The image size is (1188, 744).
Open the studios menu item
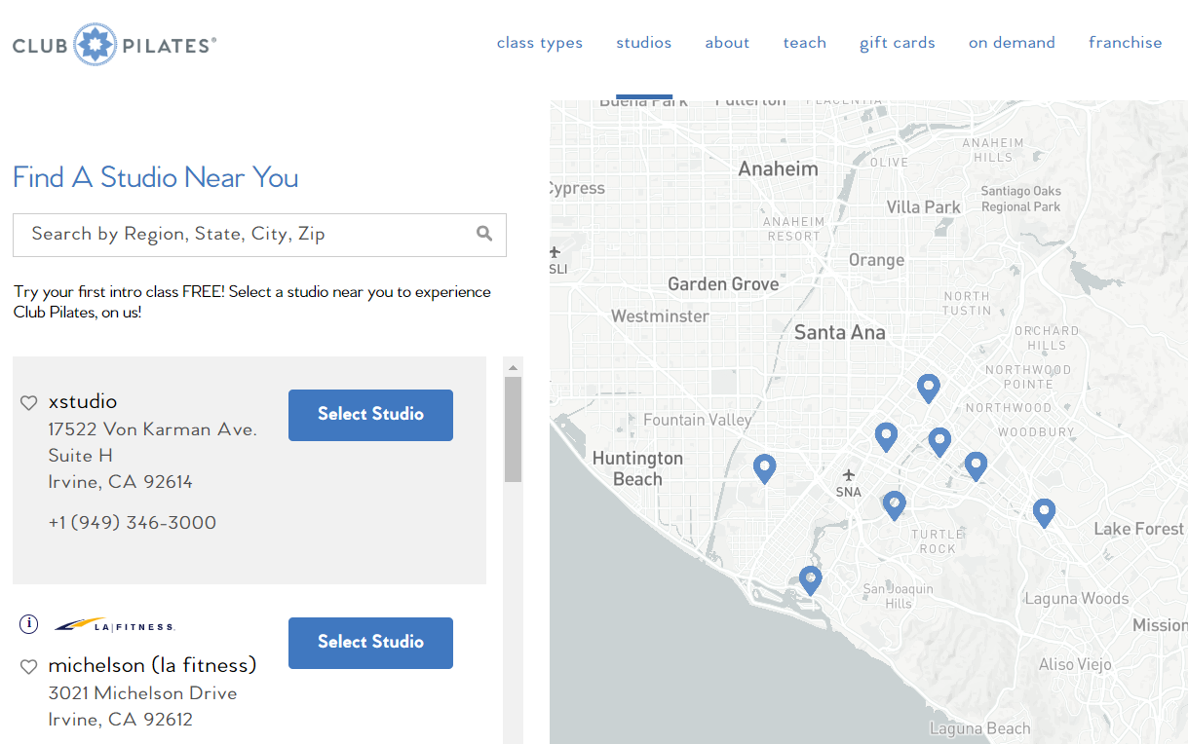pyautogui.click(x=644, y=43)
